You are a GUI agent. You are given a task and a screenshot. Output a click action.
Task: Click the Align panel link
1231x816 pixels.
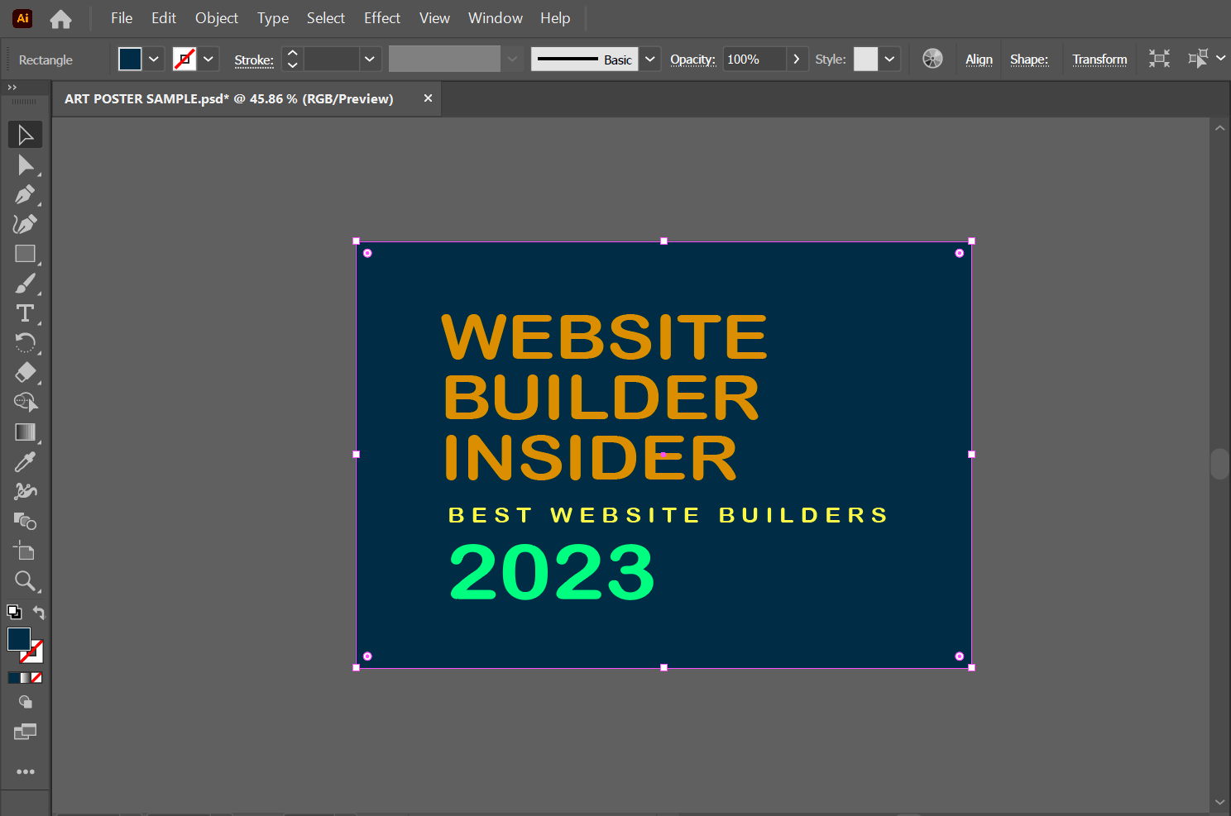(x=979, y=60)
